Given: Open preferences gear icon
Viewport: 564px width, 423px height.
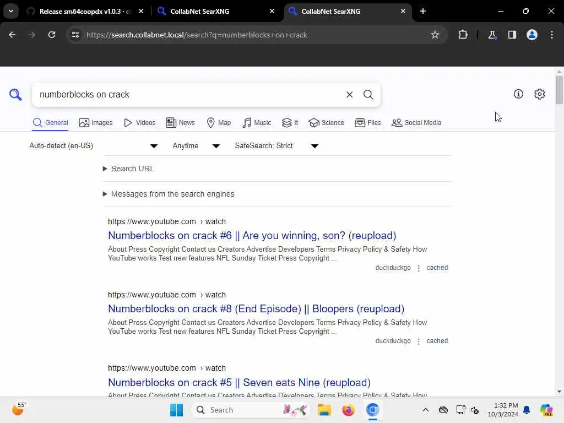Looking at the screenshot, I should (539, 94).
